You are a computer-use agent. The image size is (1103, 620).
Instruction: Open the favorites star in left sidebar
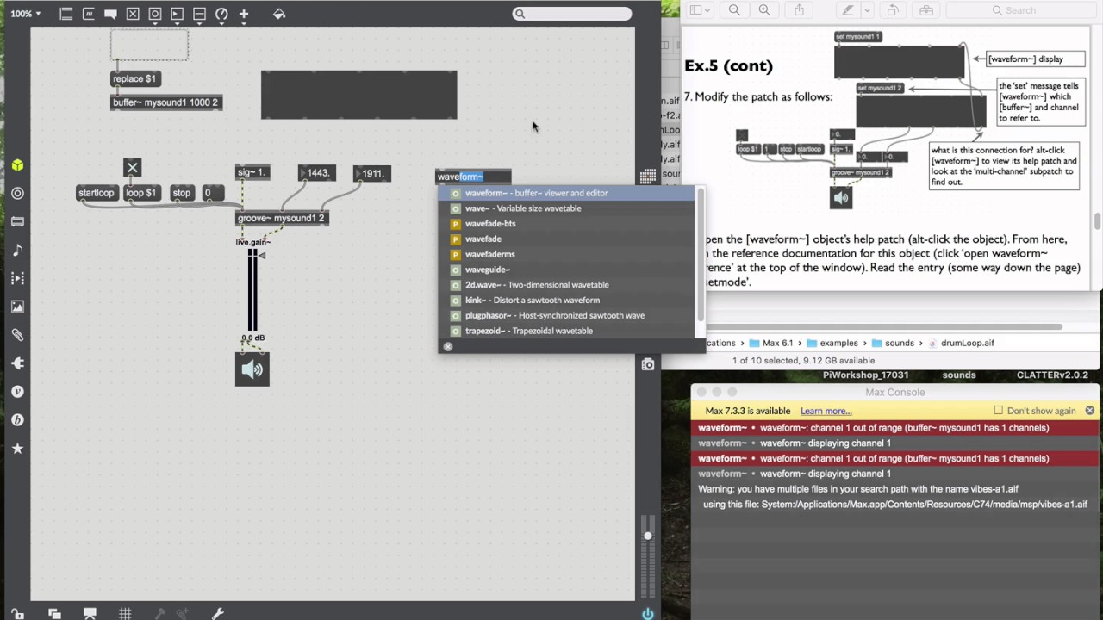17,449
